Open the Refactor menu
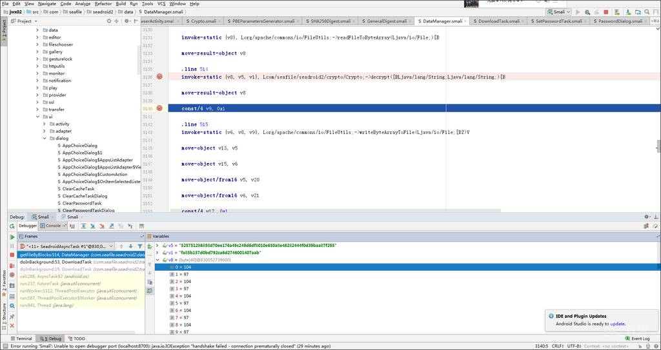Image resolution: width=661 pixels, height=350 pixels. coord(103,3)
